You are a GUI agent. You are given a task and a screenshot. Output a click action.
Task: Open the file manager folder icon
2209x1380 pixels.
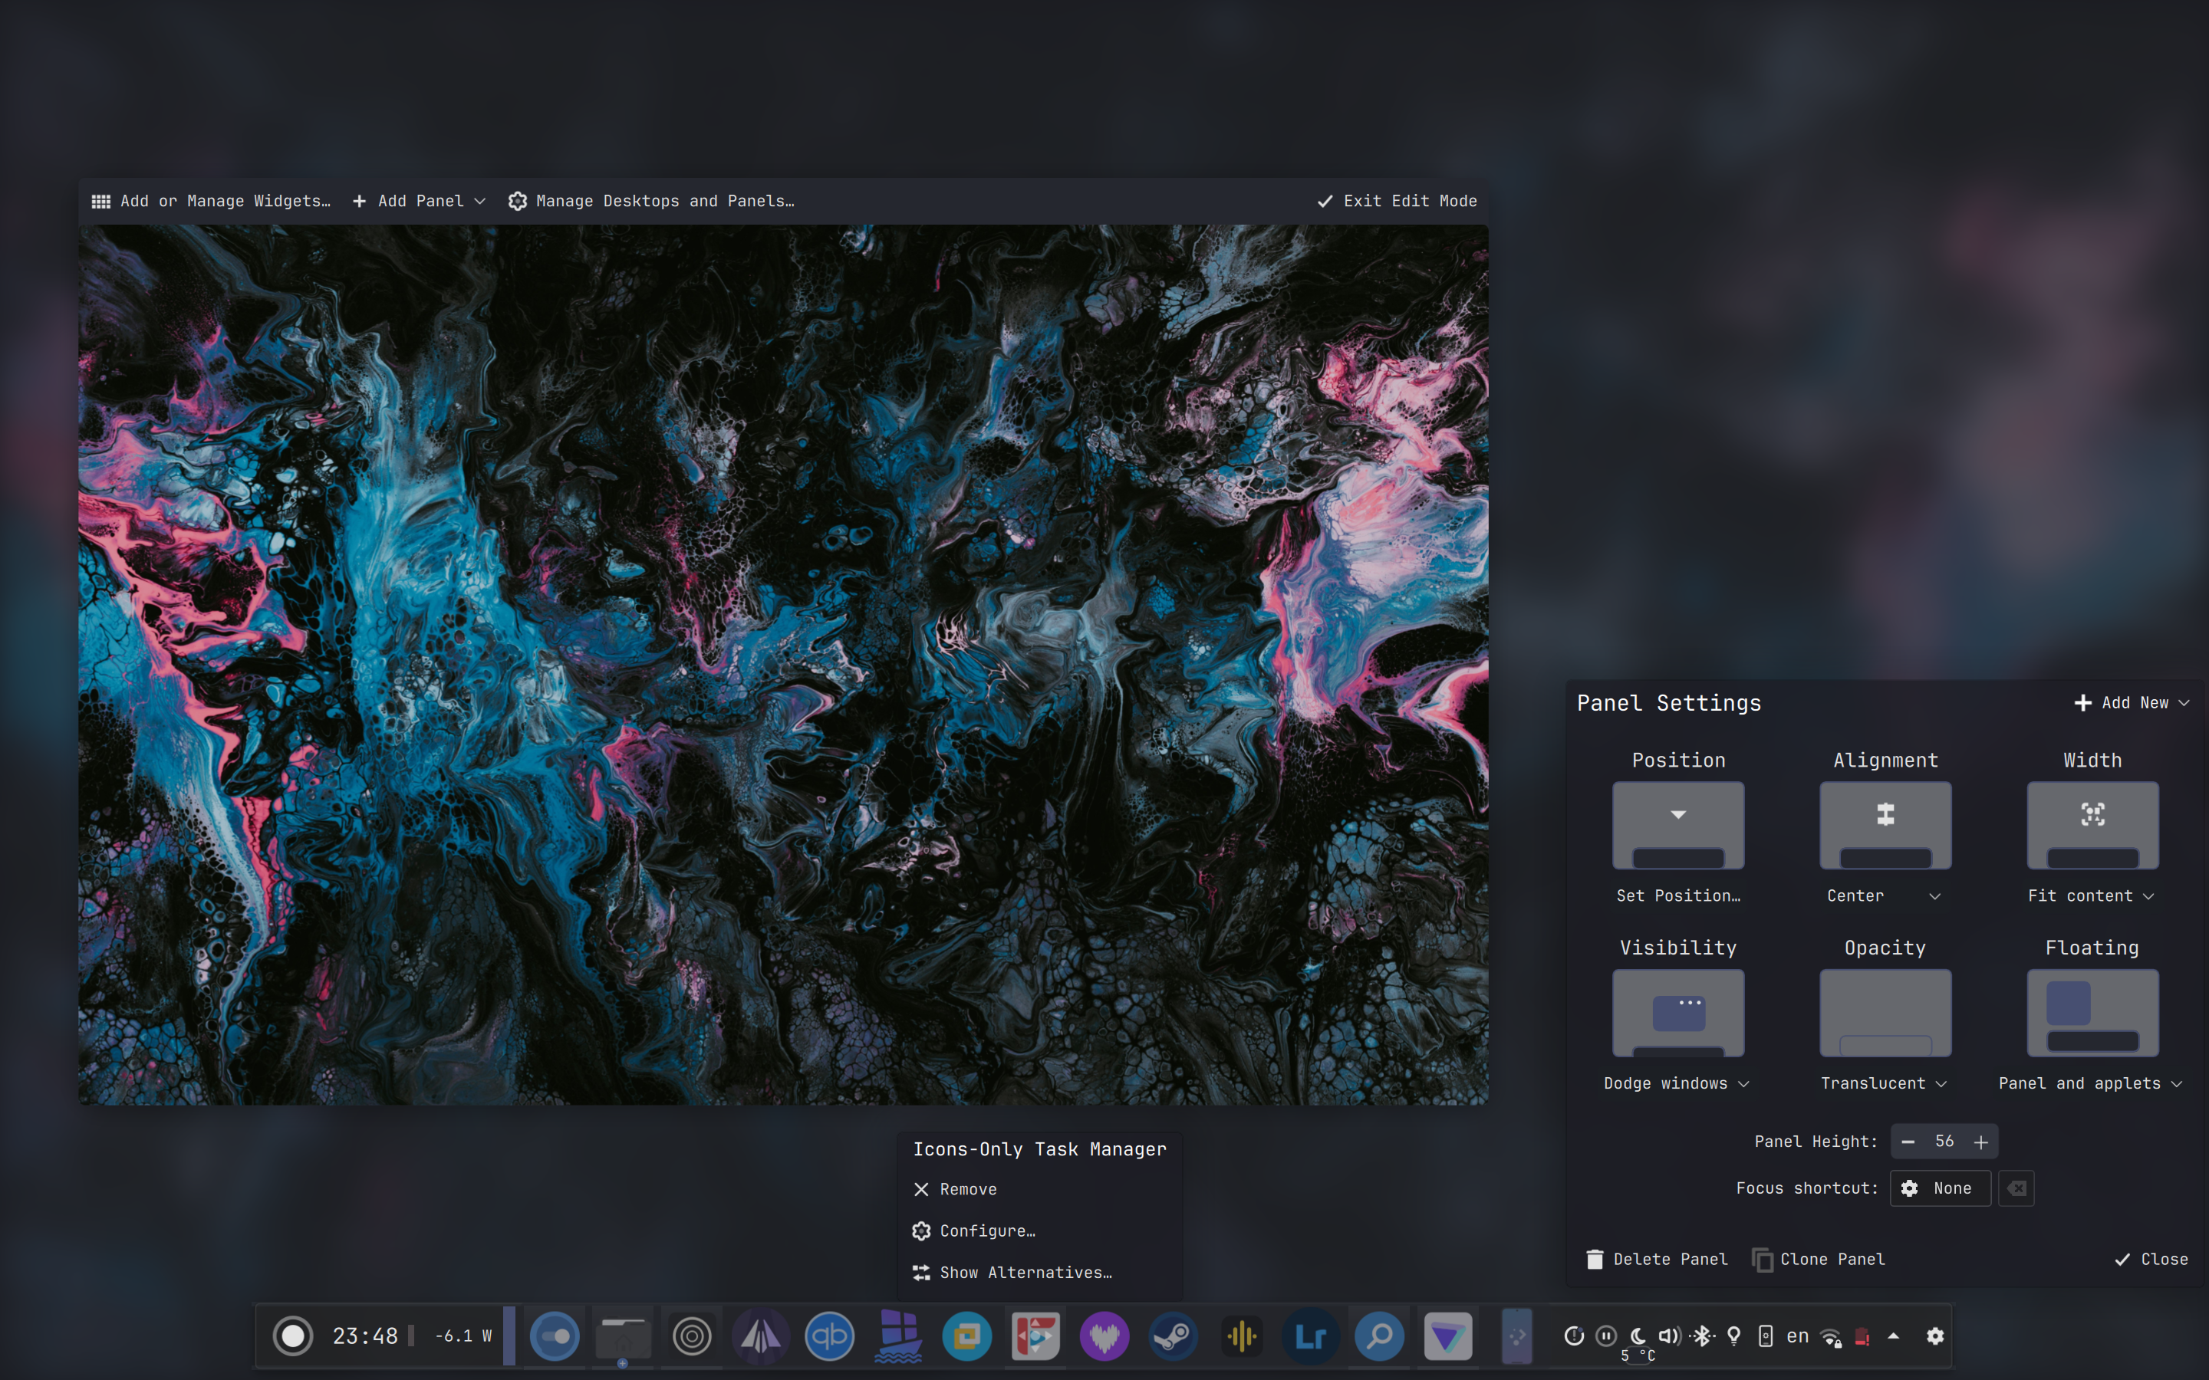click(623, 1336)
